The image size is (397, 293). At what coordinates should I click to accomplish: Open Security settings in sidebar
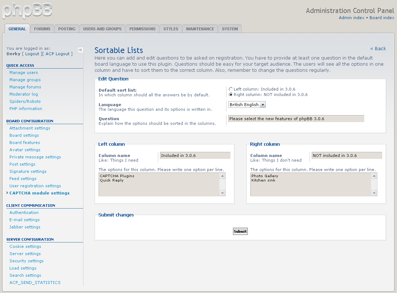(26, 261)
